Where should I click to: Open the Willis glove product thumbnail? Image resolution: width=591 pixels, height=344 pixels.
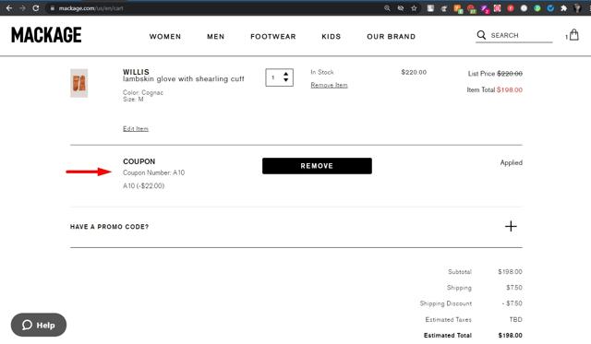click(x=79, y=83)
